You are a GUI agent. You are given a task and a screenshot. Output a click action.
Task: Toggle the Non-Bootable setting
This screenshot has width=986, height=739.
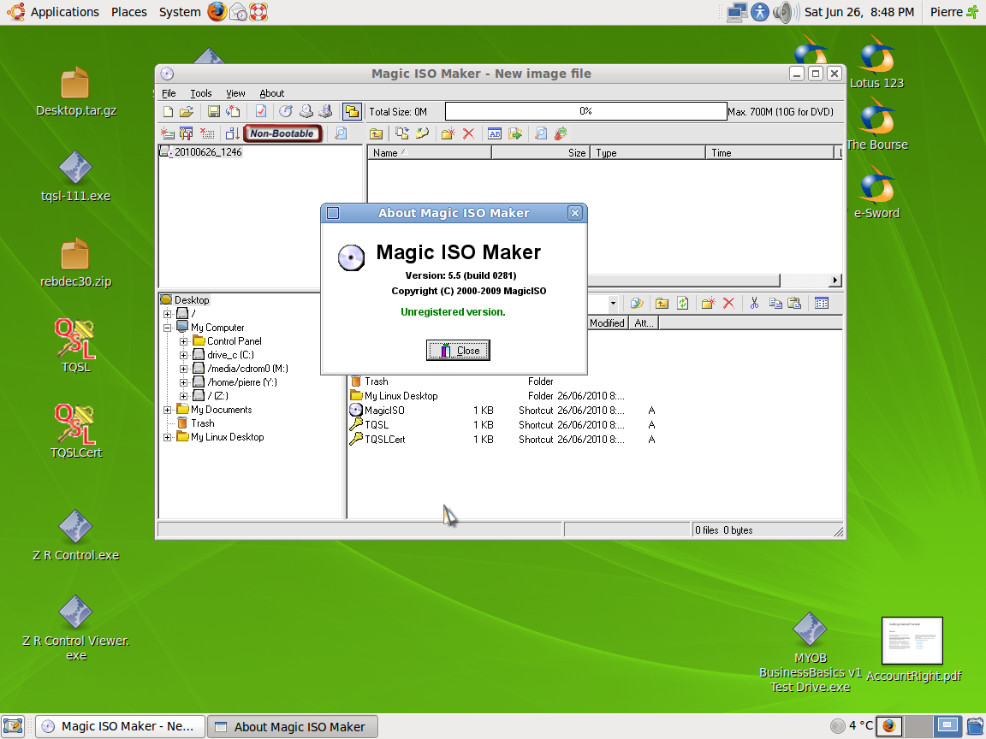(282, 133)
